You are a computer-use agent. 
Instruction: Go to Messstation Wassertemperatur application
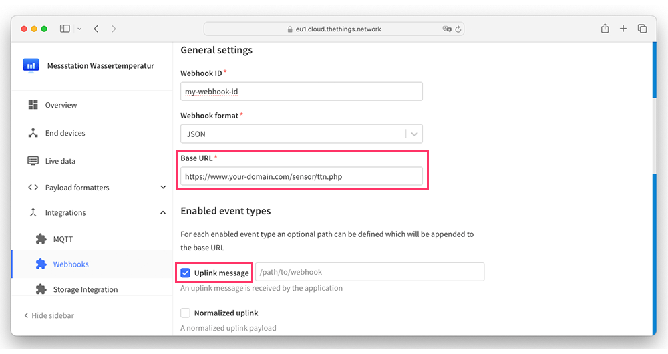point(101,65)
